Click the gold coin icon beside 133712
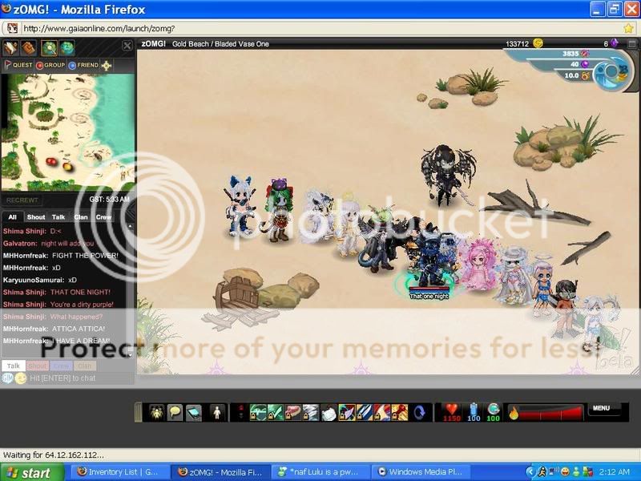 [538, 43]
